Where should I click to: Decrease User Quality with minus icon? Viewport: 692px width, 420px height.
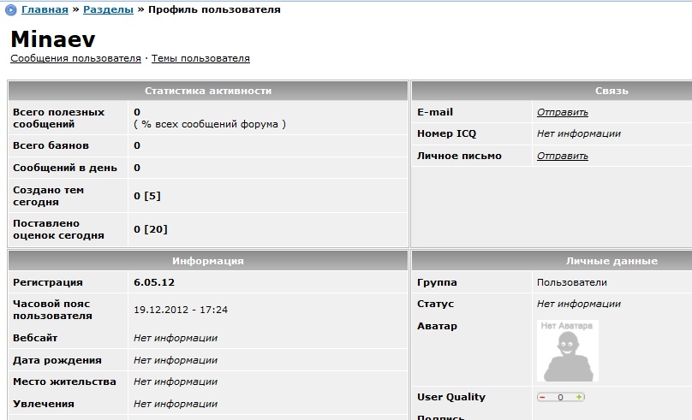[x=542, y=397]
